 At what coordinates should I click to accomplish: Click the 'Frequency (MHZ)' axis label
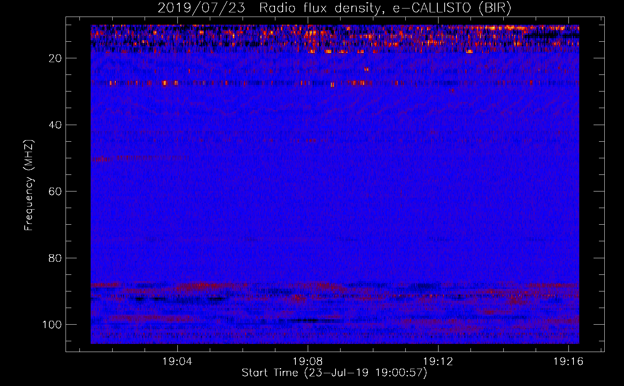29,185
